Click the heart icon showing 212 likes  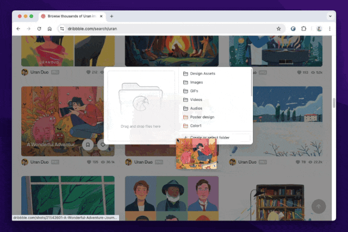click(88, 72)
